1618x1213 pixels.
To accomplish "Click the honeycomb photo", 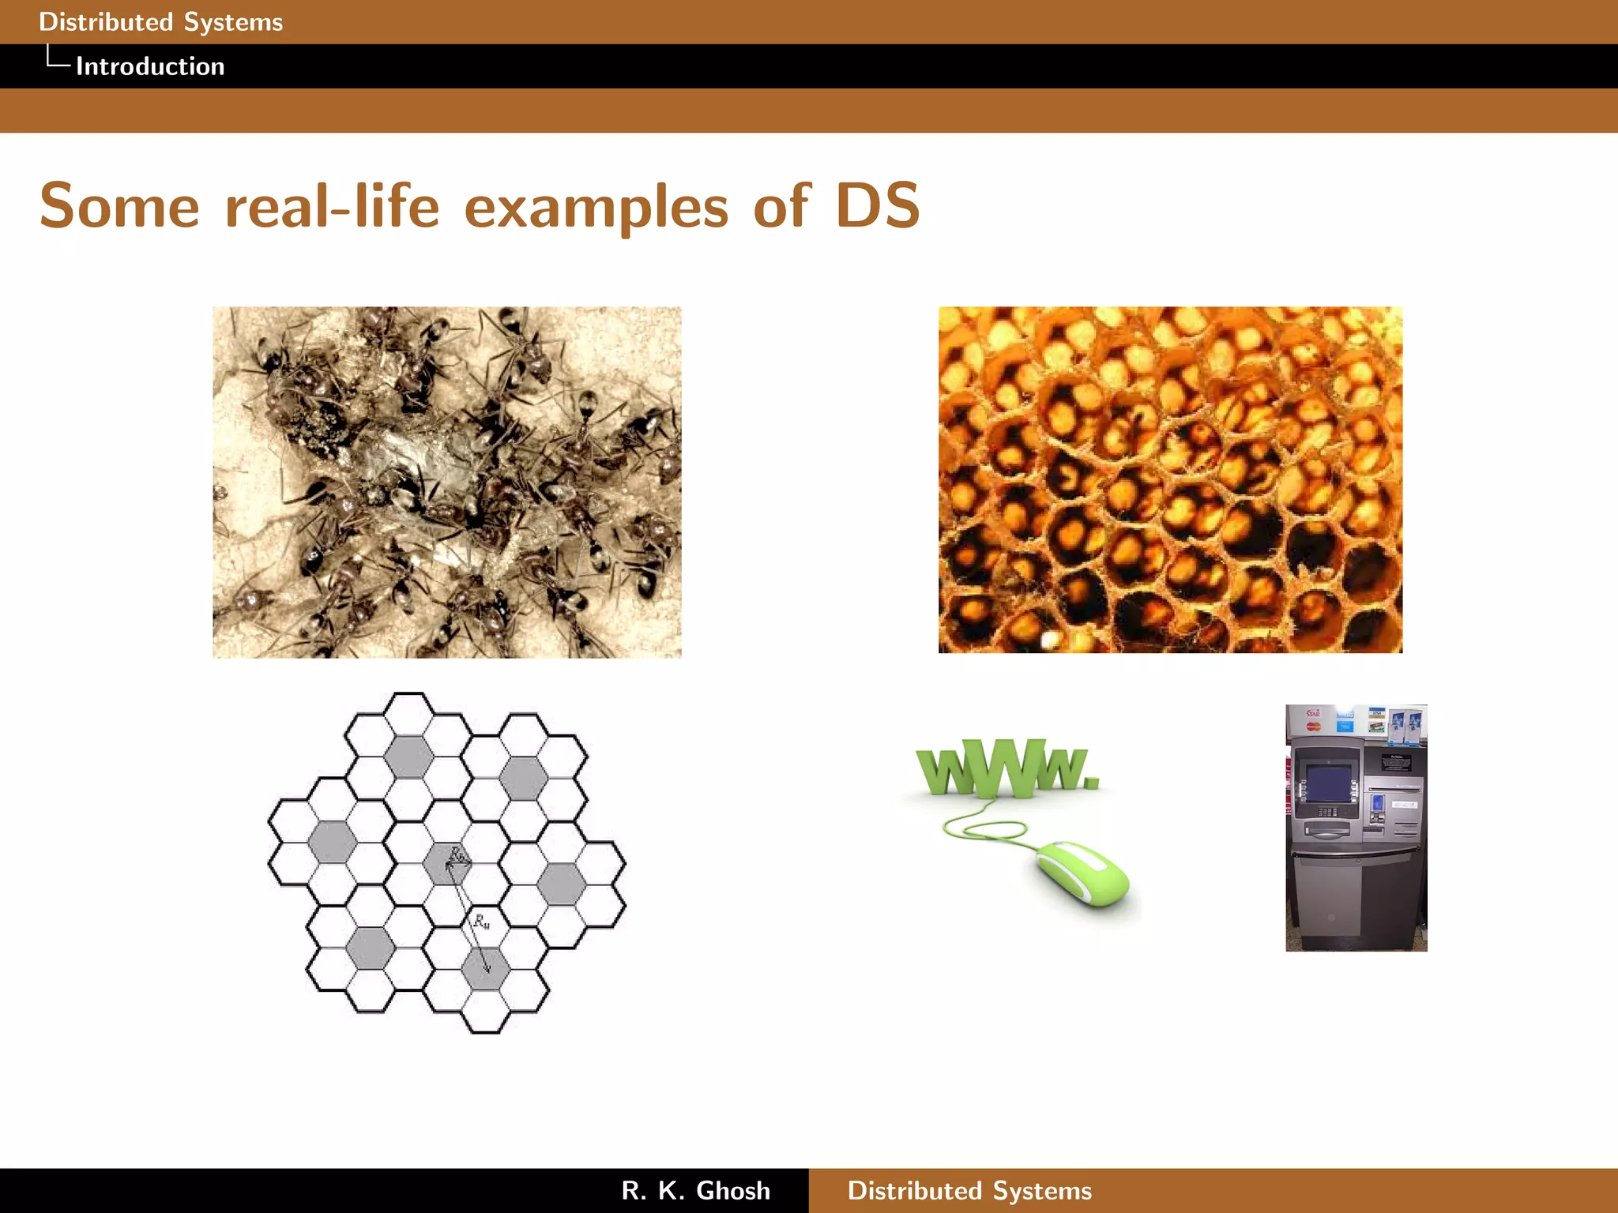I will tap(1170, 479).
